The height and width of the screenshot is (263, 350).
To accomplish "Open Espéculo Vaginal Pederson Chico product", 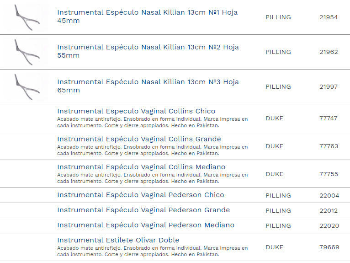I will click(141, 195).
